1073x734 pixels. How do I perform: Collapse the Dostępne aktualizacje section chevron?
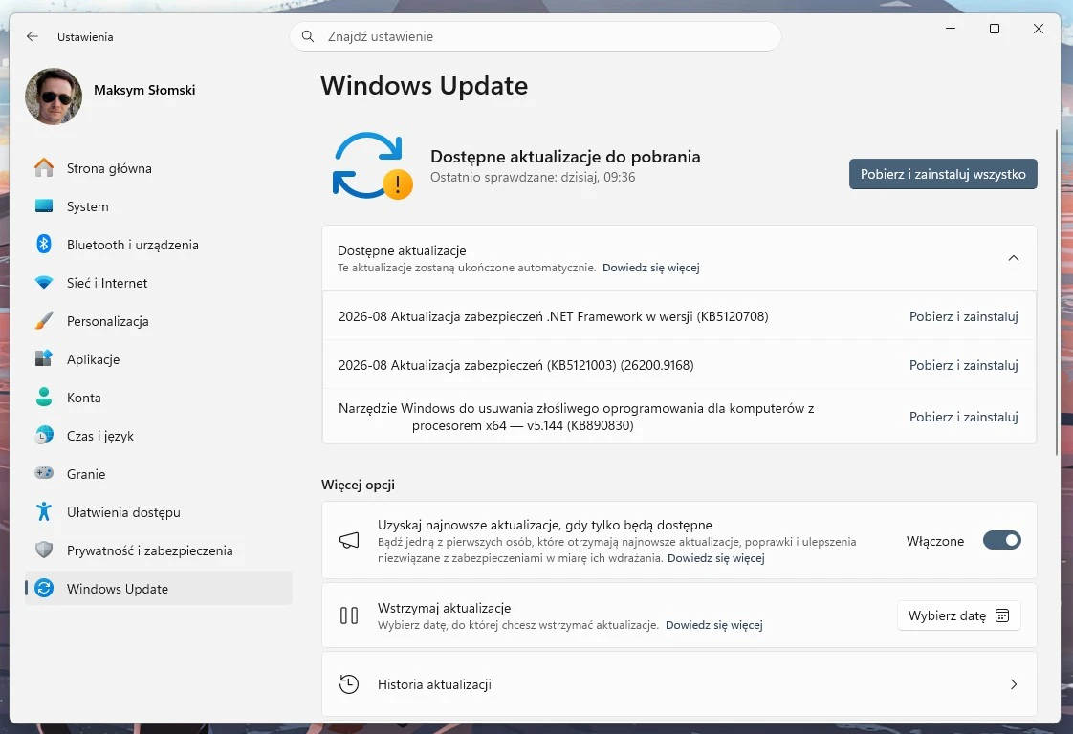1014,258
